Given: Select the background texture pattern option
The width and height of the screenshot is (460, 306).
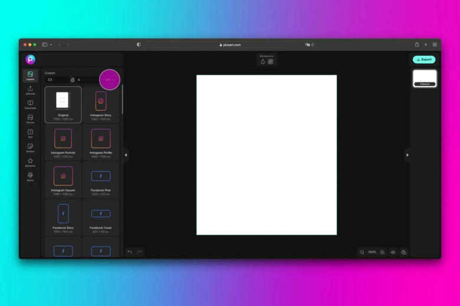Looking at the screenshot, I should tap(271, 61).
